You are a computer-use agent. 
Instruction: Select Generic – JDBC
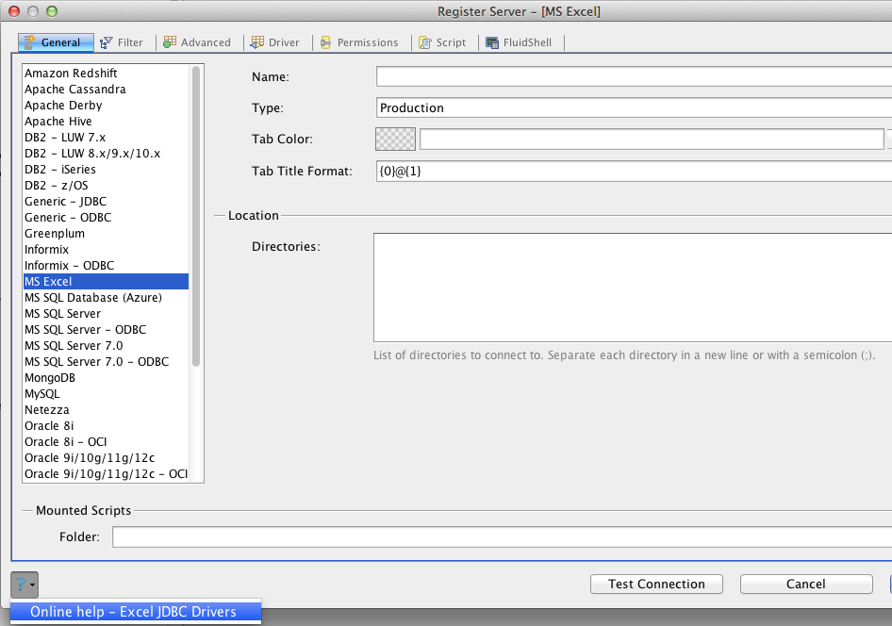106,201
